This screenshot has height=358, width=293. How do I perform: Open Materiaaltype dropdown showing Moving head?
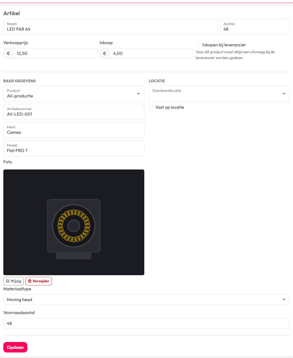click(x=146, y=299)
